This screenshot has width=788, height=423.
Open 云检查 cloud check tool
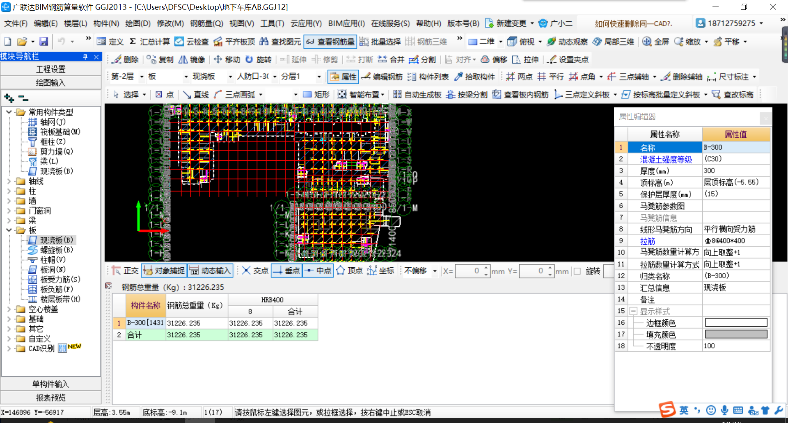191,41
